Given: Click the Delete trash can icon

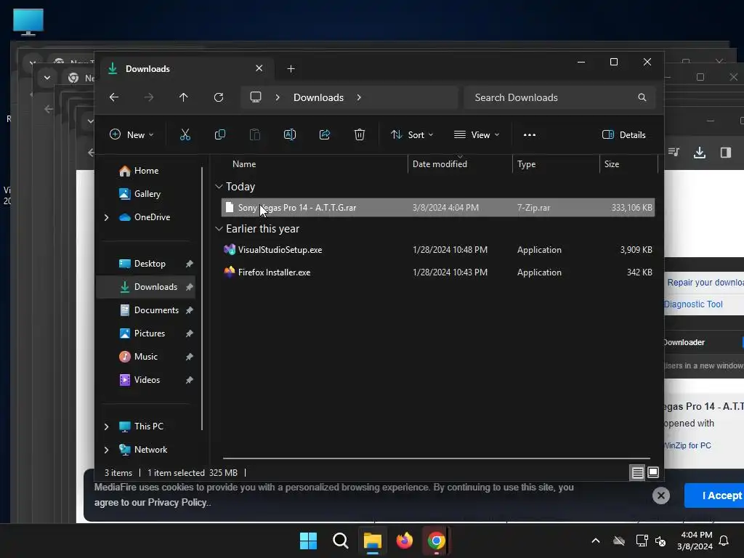Looking at the screenshot, I should pos(360,134).
